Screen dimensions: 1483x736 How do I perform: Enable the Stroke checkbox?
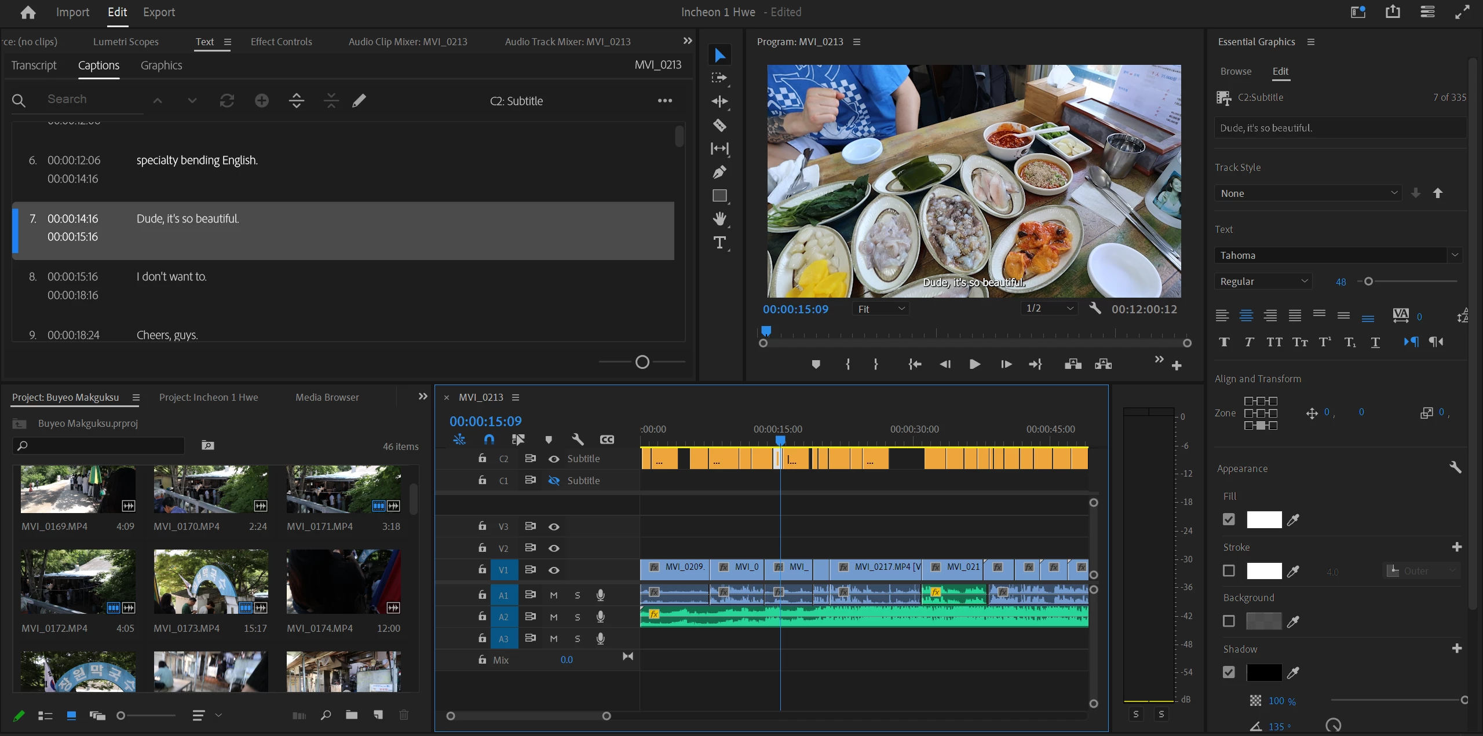1229,571
